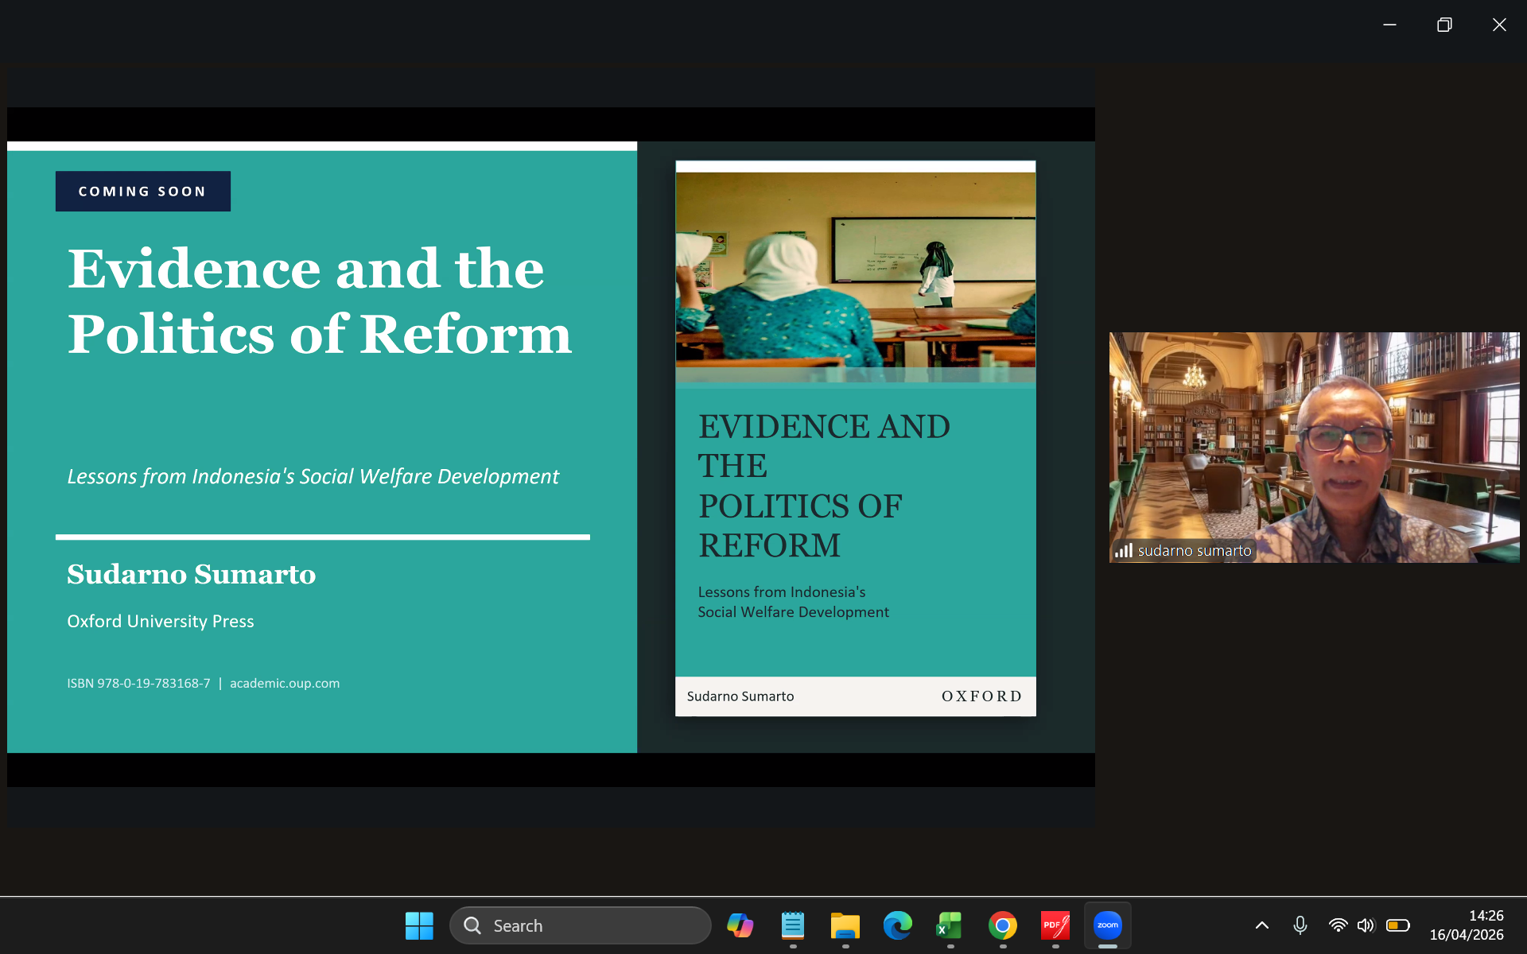Click the OXFORD logo on book cover
1527x954 pixels.
[981, 696]
